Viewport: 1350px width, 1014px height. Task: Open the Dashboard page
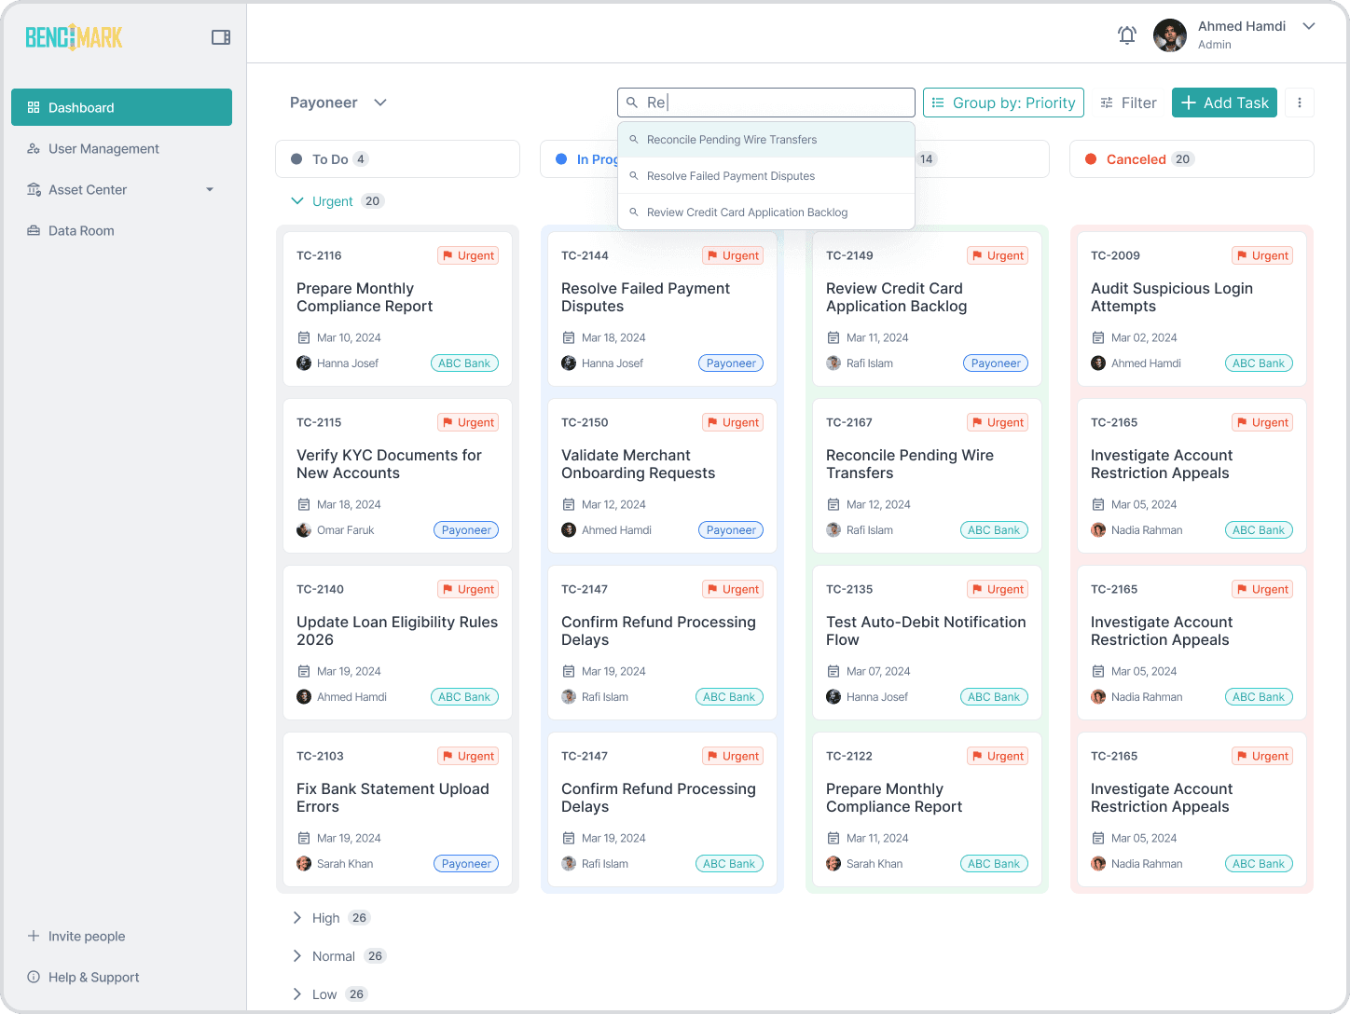(x=121, y=107)
